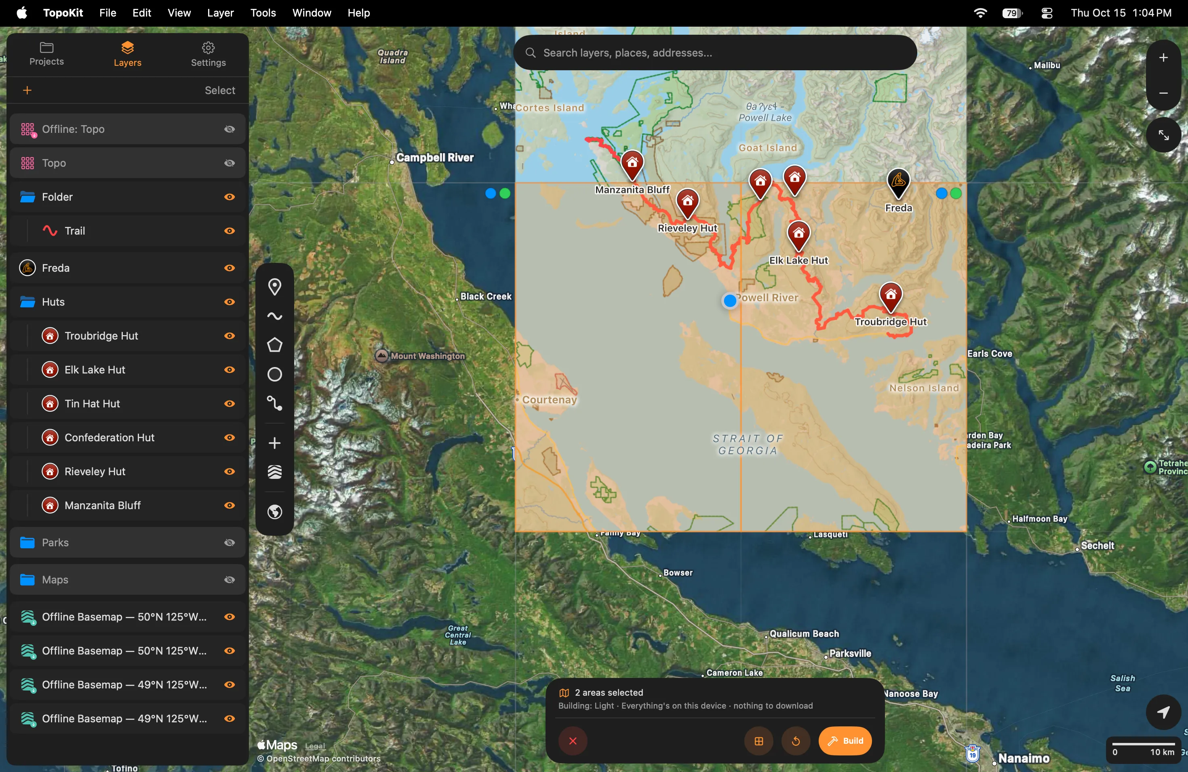Click the globe basemap icon

point(274,512)
